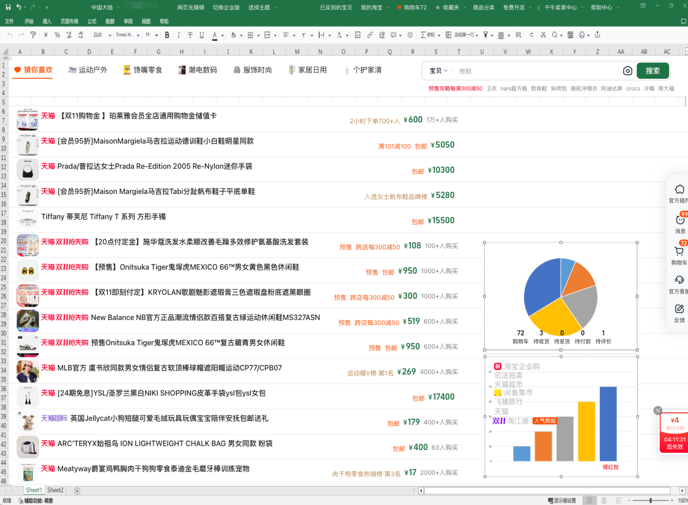Toggle italic formatting

pos(179,35)
